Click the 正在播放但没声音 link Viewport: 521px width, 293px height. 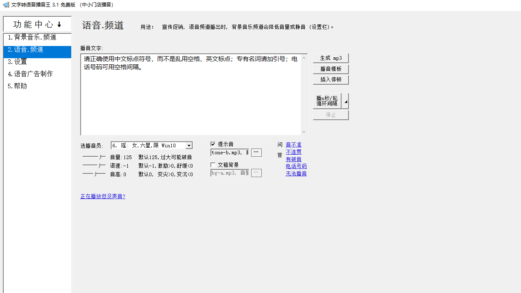click(103, 196)
